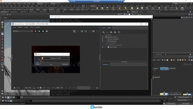Select the cam1 node in network view
This screenshot has width=193, height=109.
tap(156, 68)
